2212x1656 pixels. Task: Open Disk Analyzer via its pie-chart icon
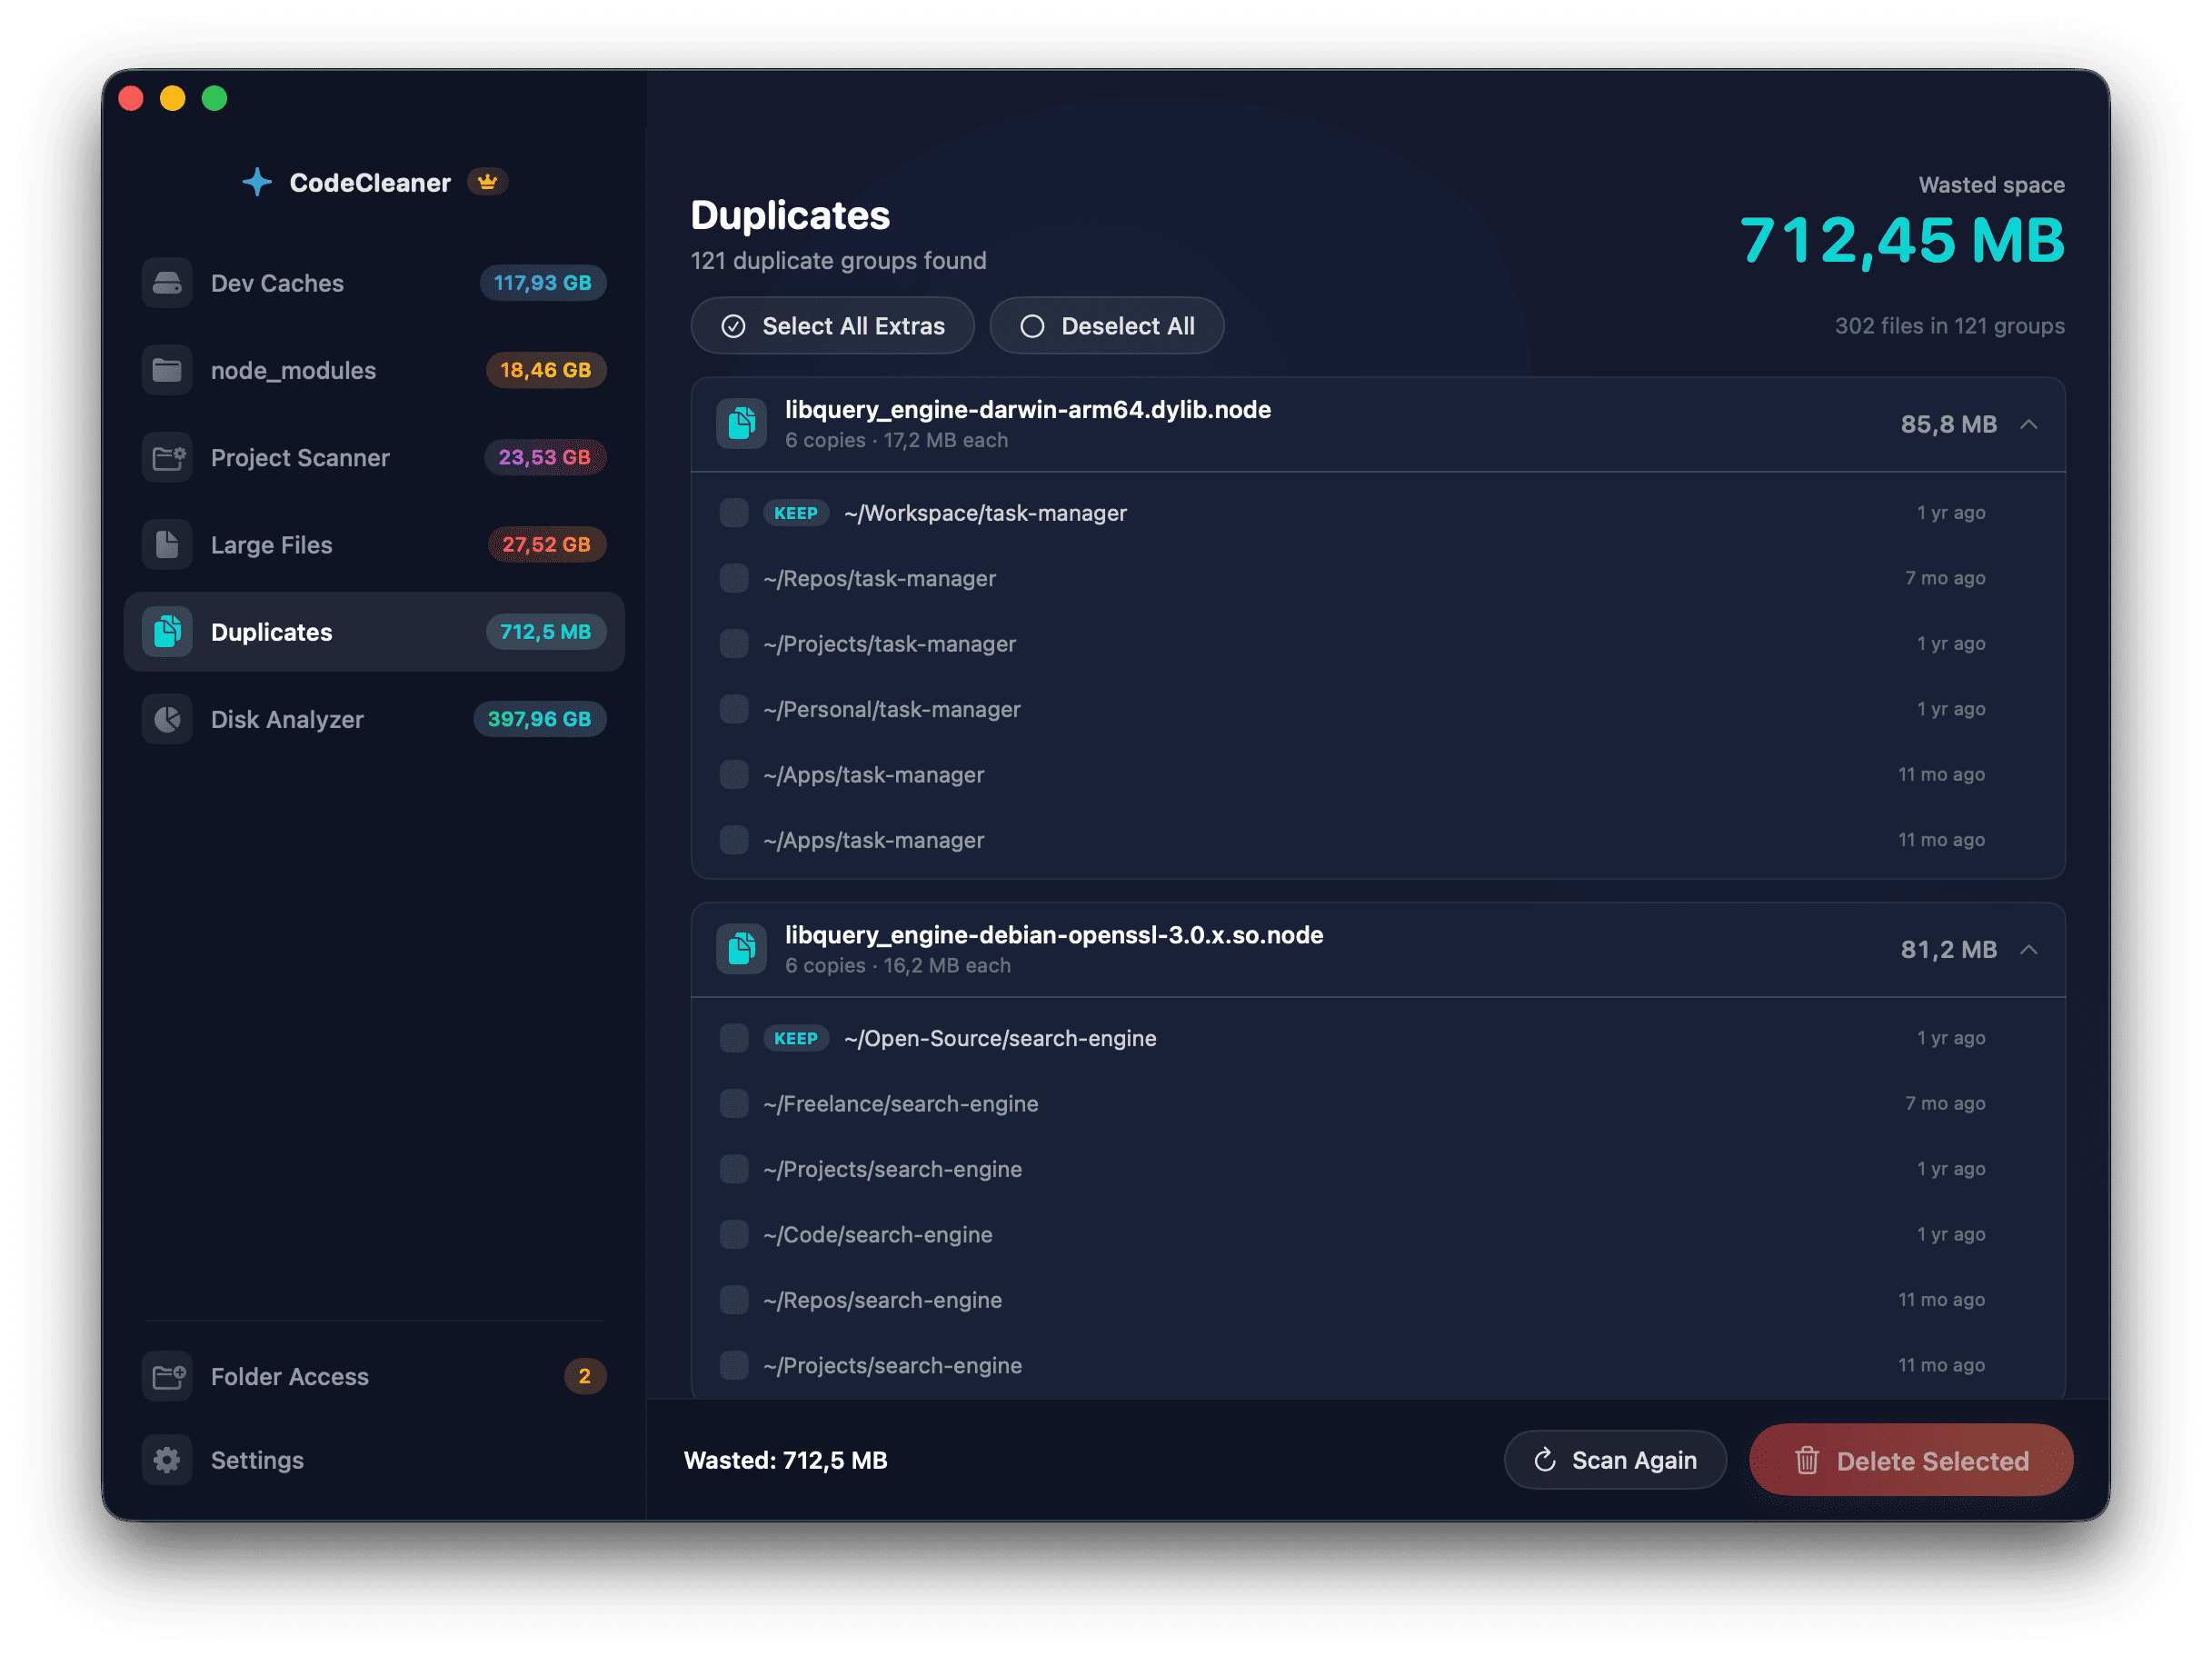tap(167, 719)
